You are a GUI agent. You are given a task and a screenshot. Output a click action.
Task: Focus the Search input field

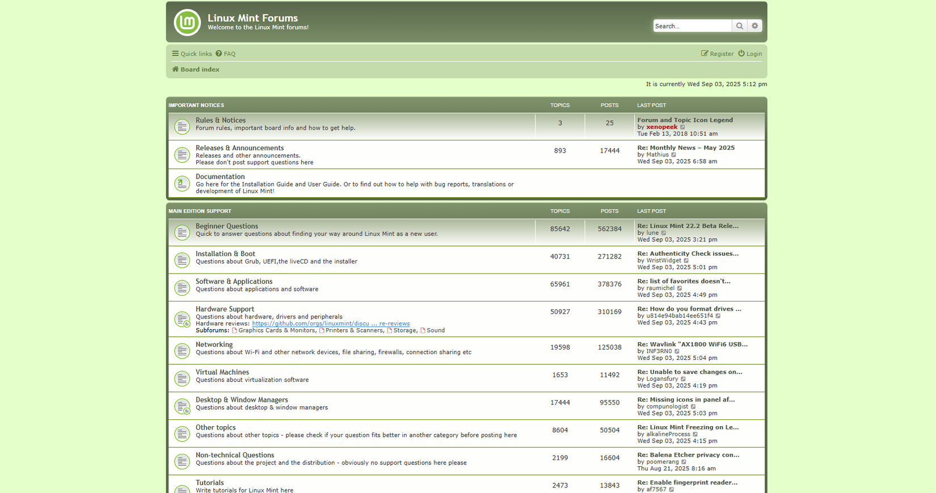[692, 26]
